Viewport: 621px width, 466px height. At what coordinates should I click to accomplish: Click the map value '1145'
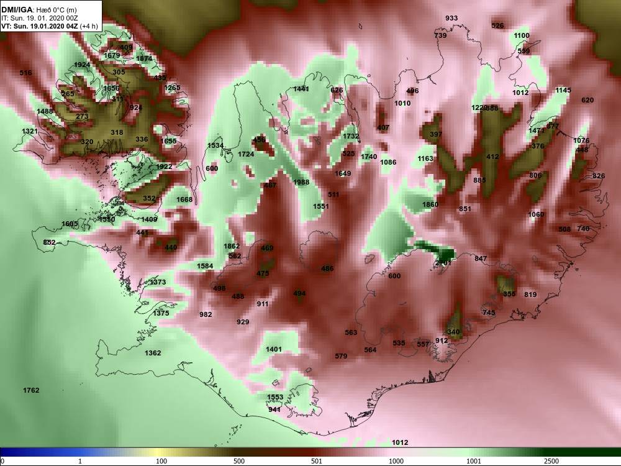coord(563,90)
